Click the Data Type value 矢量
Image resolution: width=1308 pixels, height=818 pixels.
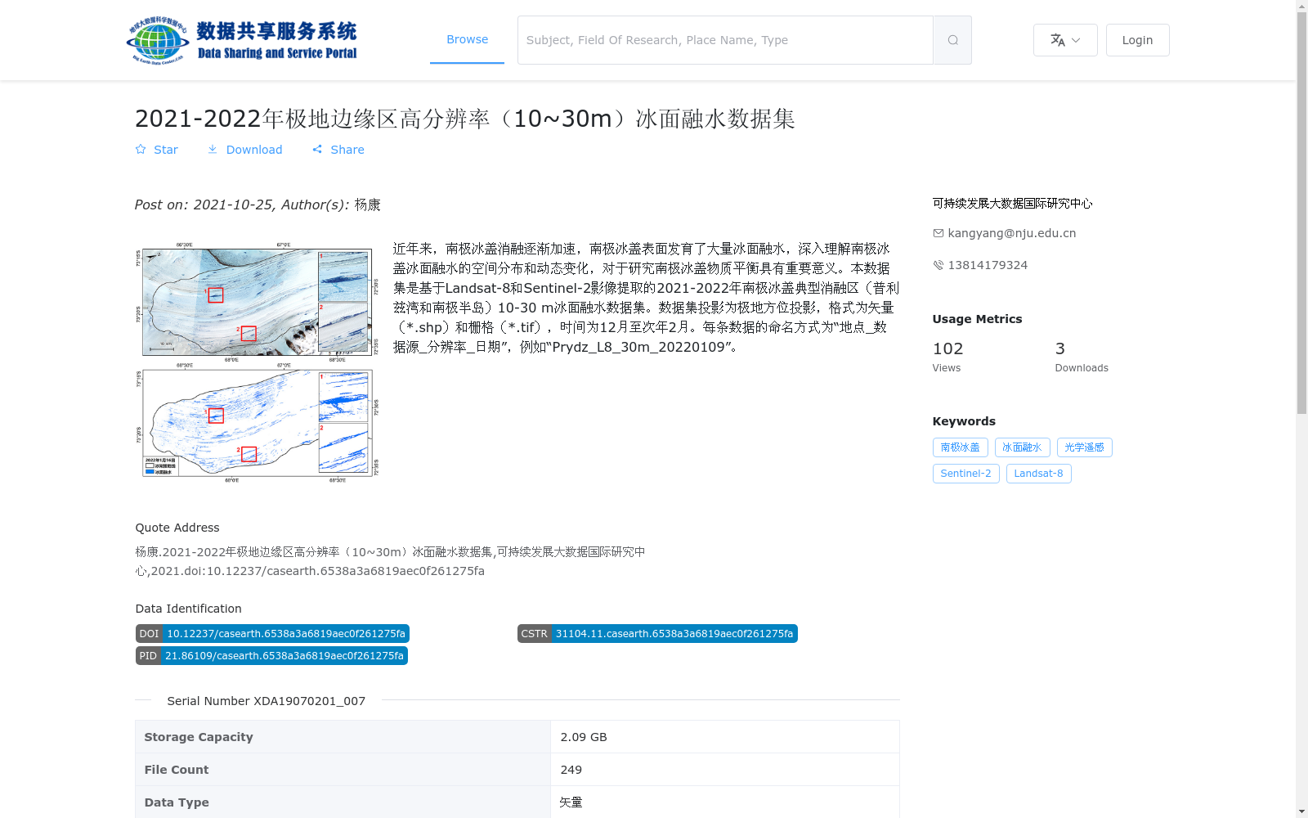click(x=571, y=802)
